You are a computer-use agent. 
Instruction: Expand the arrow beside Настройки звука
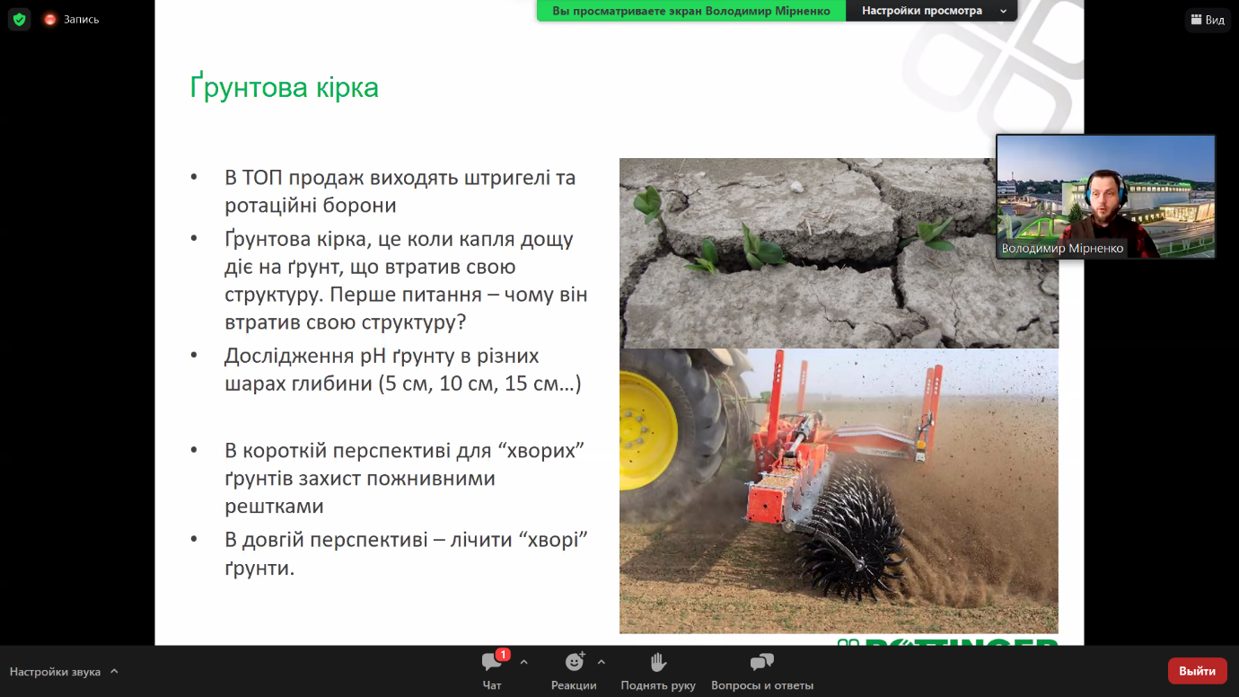(x=114, y=671)
